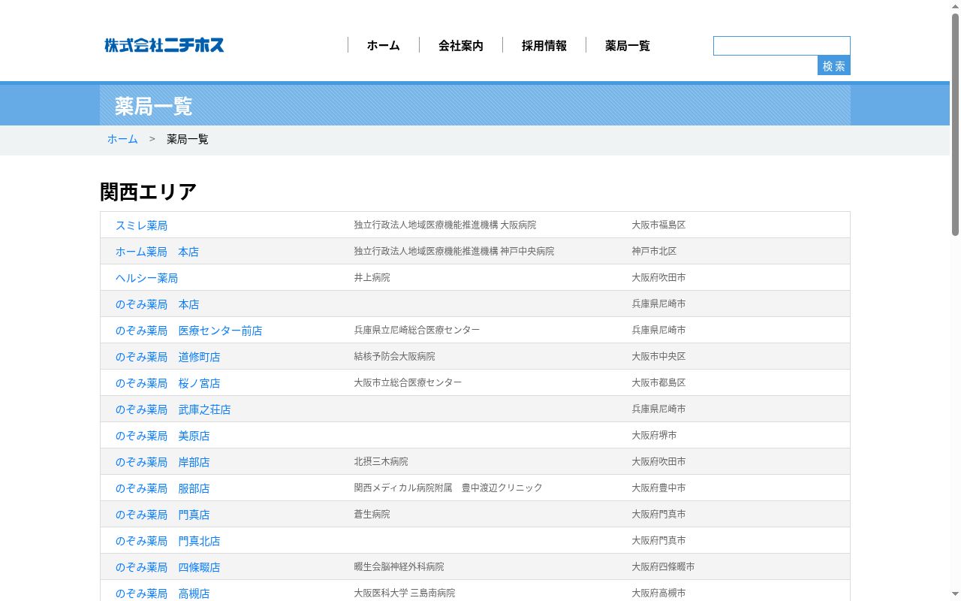The image size is (961, 601).
Task: Click 畷生会脳神経外科病院 text
Action: point(399,566)
